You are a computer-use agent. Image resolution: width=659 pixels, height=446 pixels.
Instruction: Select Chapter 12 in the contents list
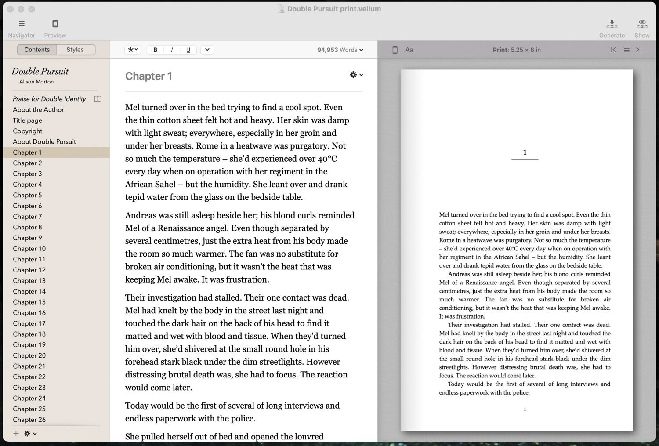[29, 270]
